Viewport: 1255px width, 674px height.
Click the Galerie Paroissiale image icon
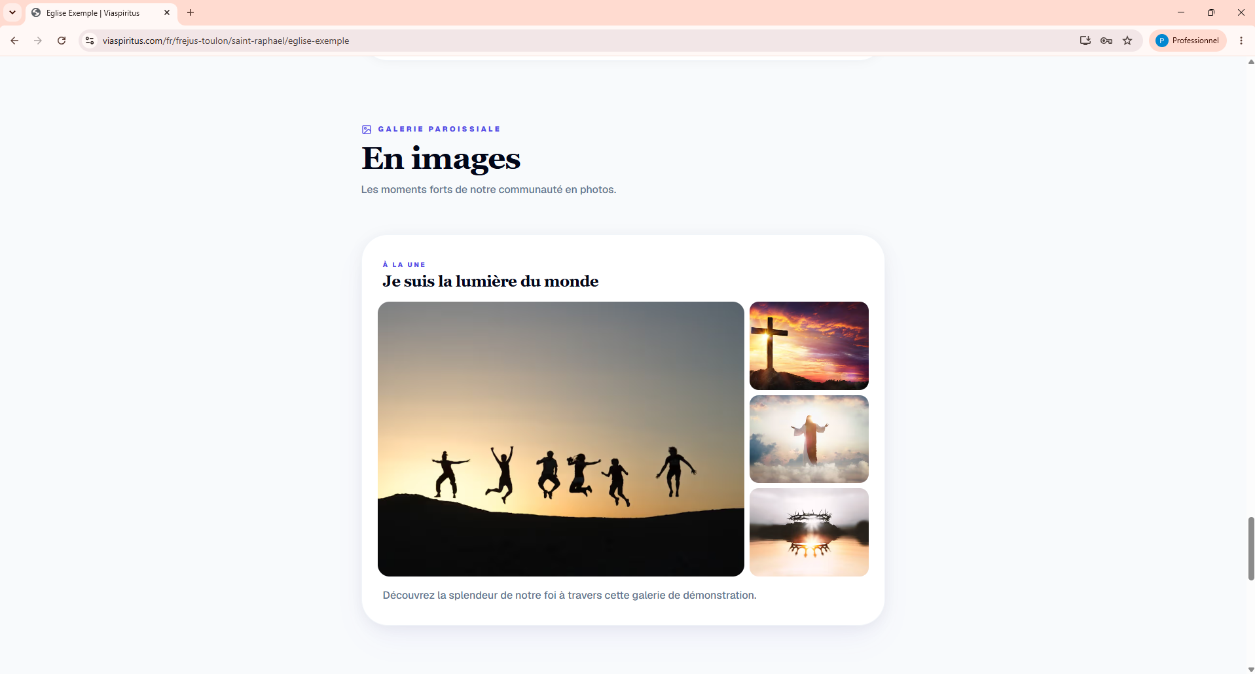367,130
